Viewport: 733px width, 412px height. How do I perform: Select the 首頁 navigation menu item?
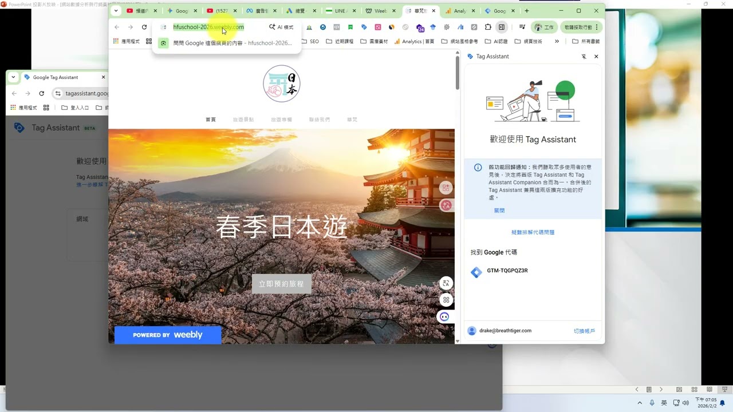coord(211,120)
